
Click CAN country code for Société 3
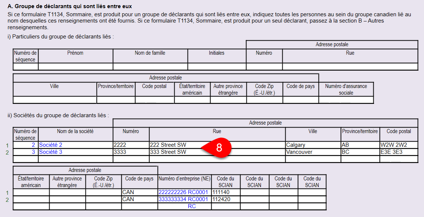point(139,199)
